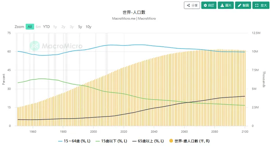Set zoom range to 10y
Image resolution: width=271 pixels, height=147 pixels.
(89, 27)
